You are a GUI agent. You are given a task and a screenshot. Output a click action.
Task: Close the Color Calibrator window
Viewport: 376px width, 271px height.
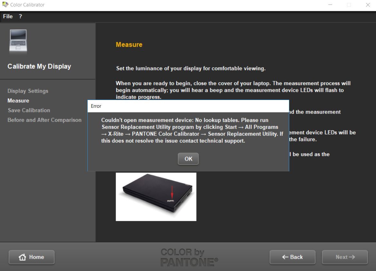(368, 5)
